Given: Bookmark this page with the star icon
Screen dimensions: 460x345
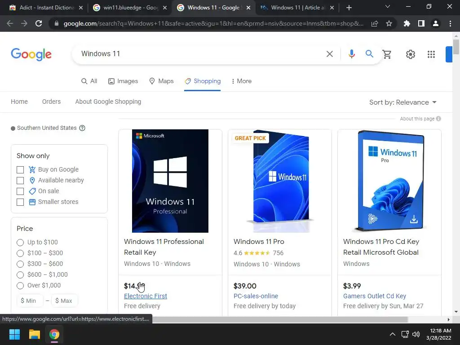Looking at the screenshot, I should [x=389, y=23].
